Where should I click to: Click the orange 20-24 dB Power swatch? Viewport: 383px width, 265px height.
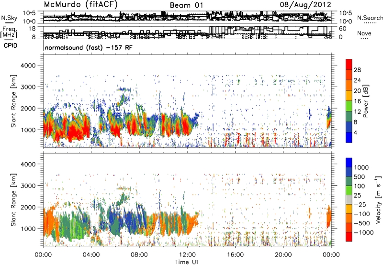point(349,85)
